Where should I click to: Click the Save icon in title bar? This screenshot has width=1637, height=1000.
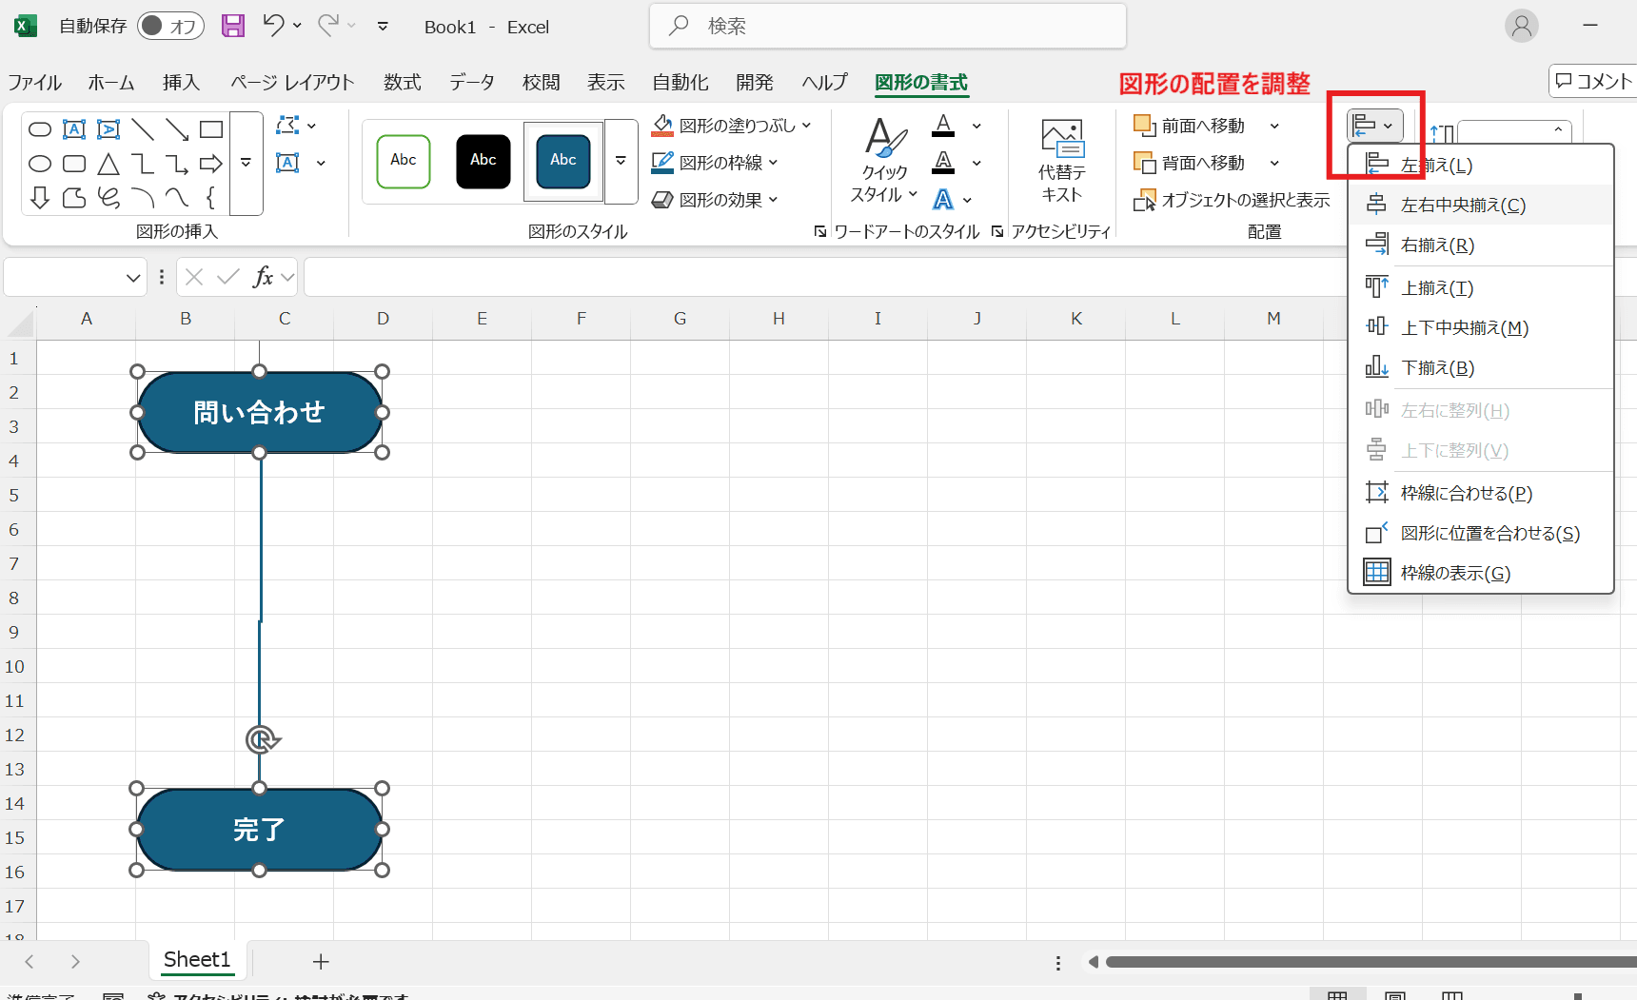coord(233,26)
